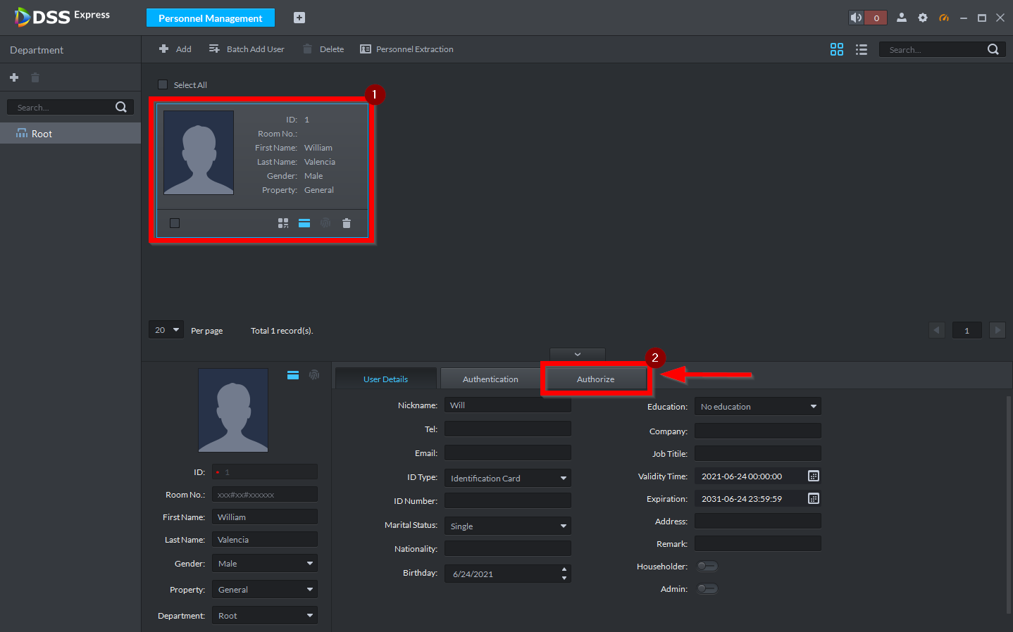Viewport: 1013px width, 632px height.
Task: Switch to the Authorize tab
Action: [595, 379]
